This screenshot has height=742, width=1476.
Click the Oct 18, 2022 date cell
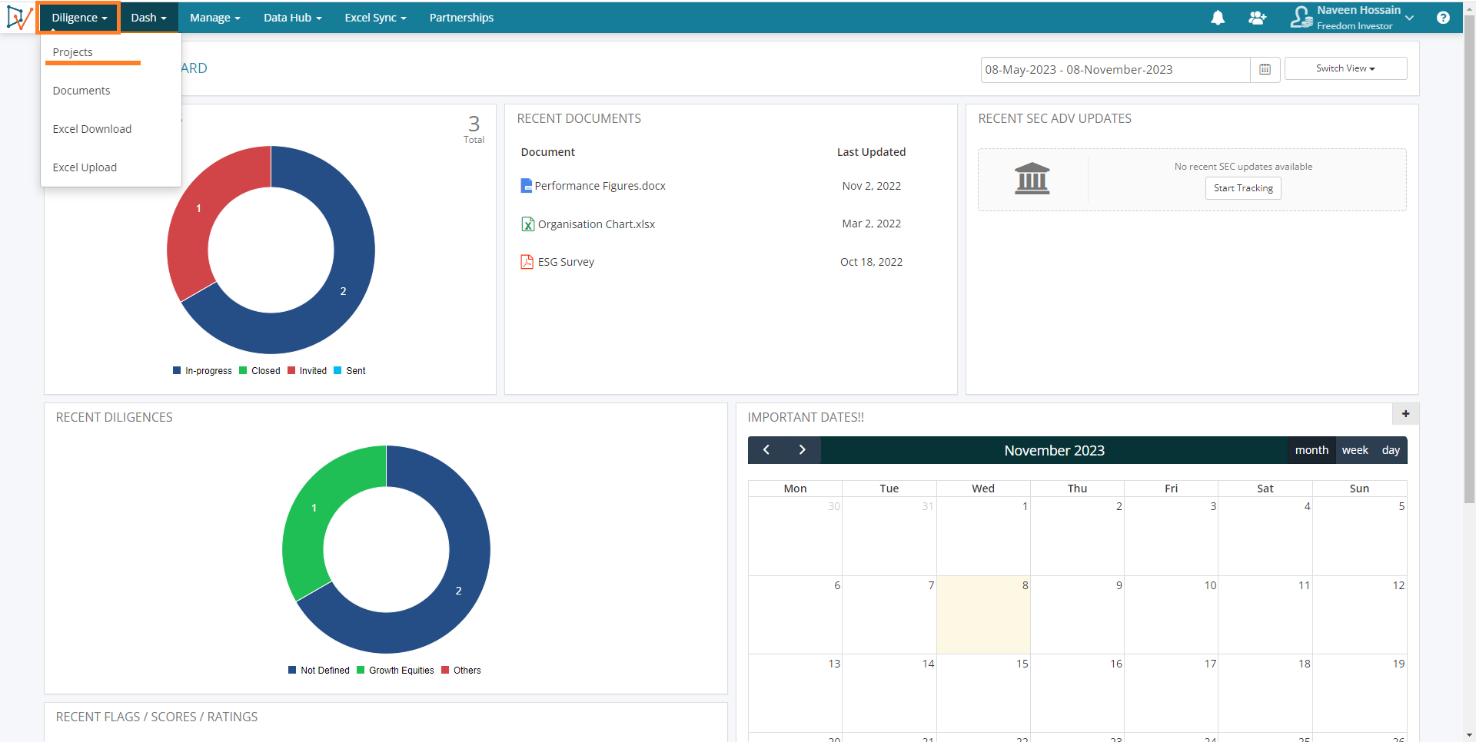pos(871,262)
